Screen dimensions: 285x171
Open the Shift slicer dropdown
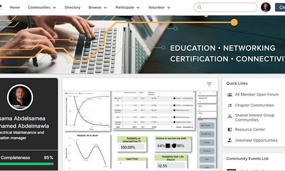[207, 110]
